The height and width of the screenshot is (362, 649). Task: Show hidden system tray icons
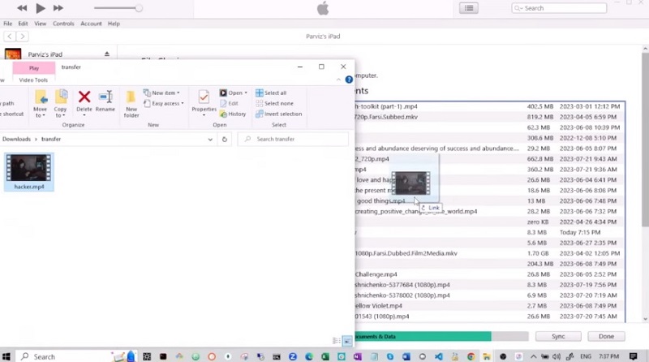(533, 356)
